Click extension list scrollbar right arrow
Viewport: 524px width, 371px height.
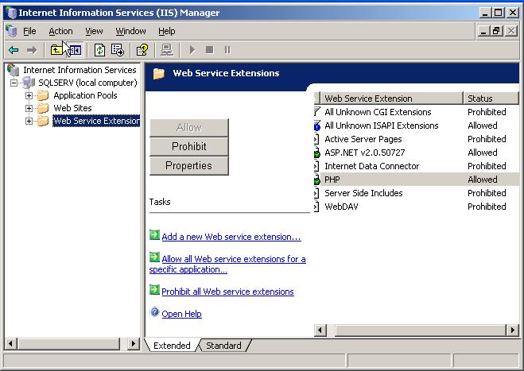point(513,330)
